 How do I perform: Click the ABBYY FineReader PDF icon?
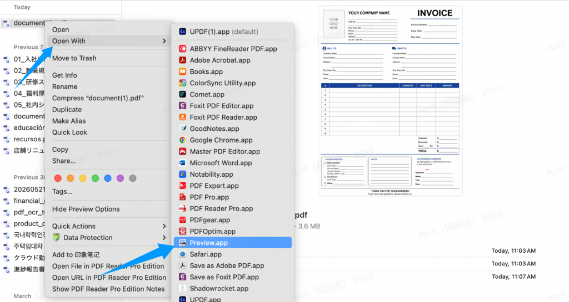point(182,49)
